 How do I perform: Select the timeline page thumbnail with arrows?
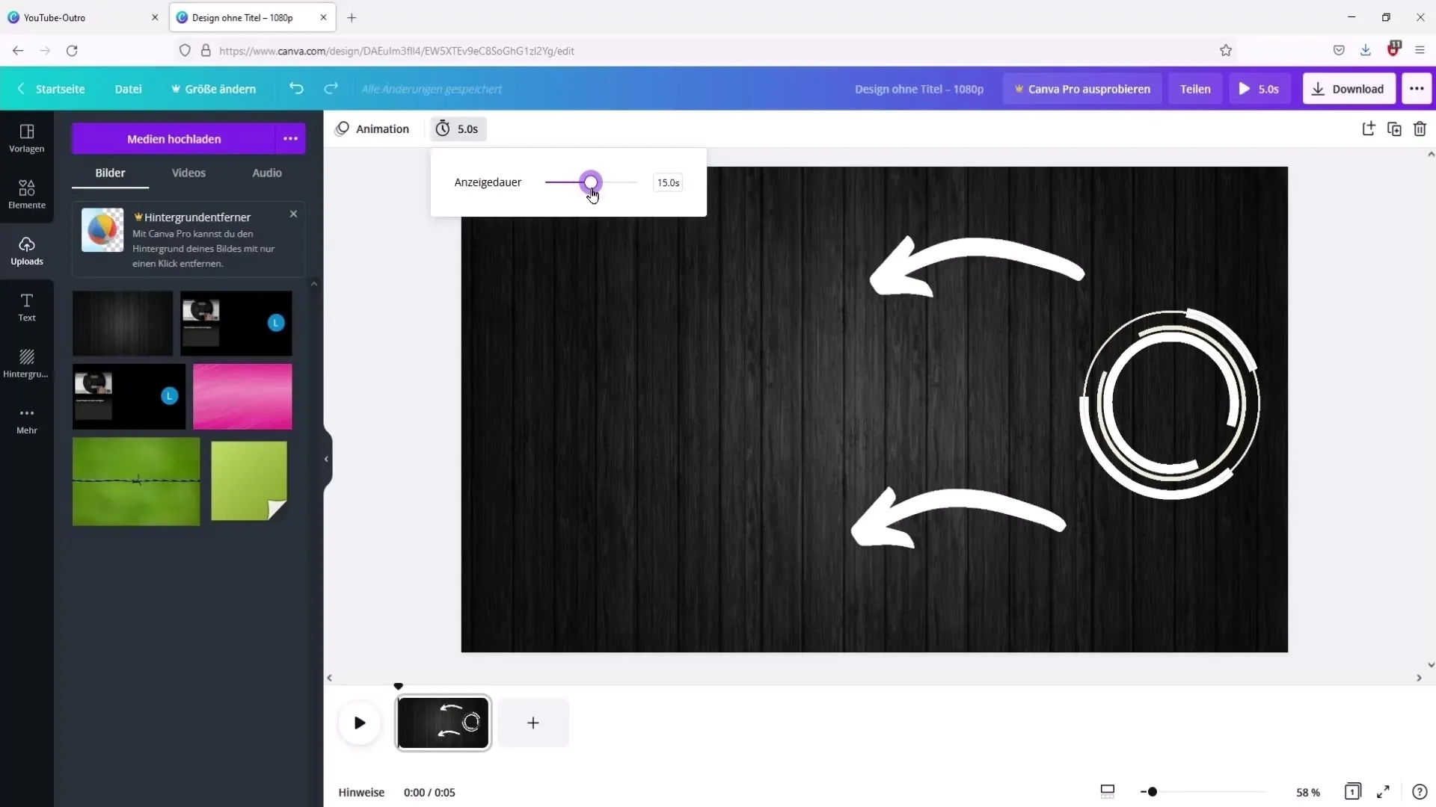coord(443,723)
